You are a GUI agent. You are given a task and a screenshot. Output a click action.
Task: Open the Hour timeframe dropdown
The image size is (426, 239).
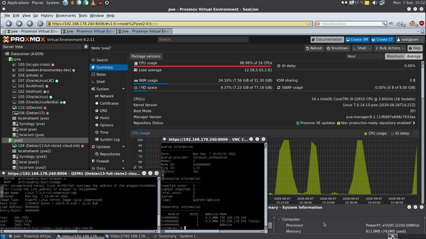[x=365, y=56]
